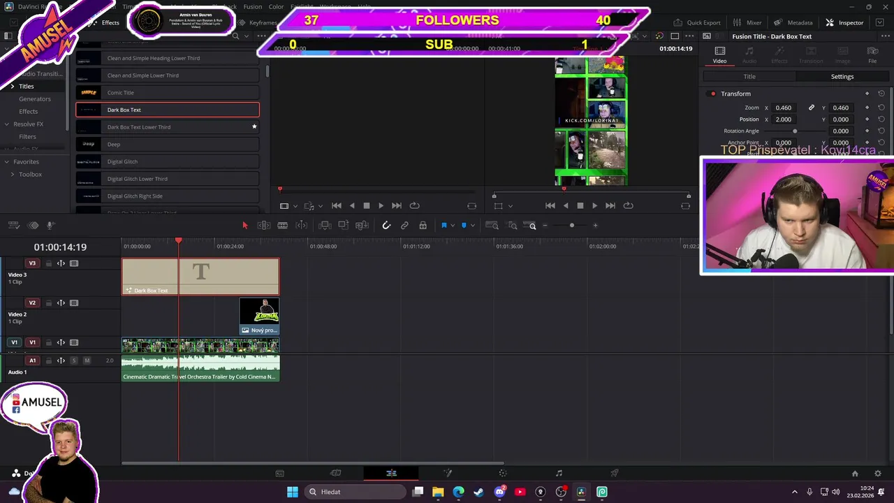Click the timeline zoom minus button

[x=545, y=225]
